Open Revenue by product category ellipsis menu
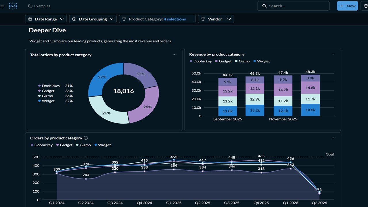 333,54
